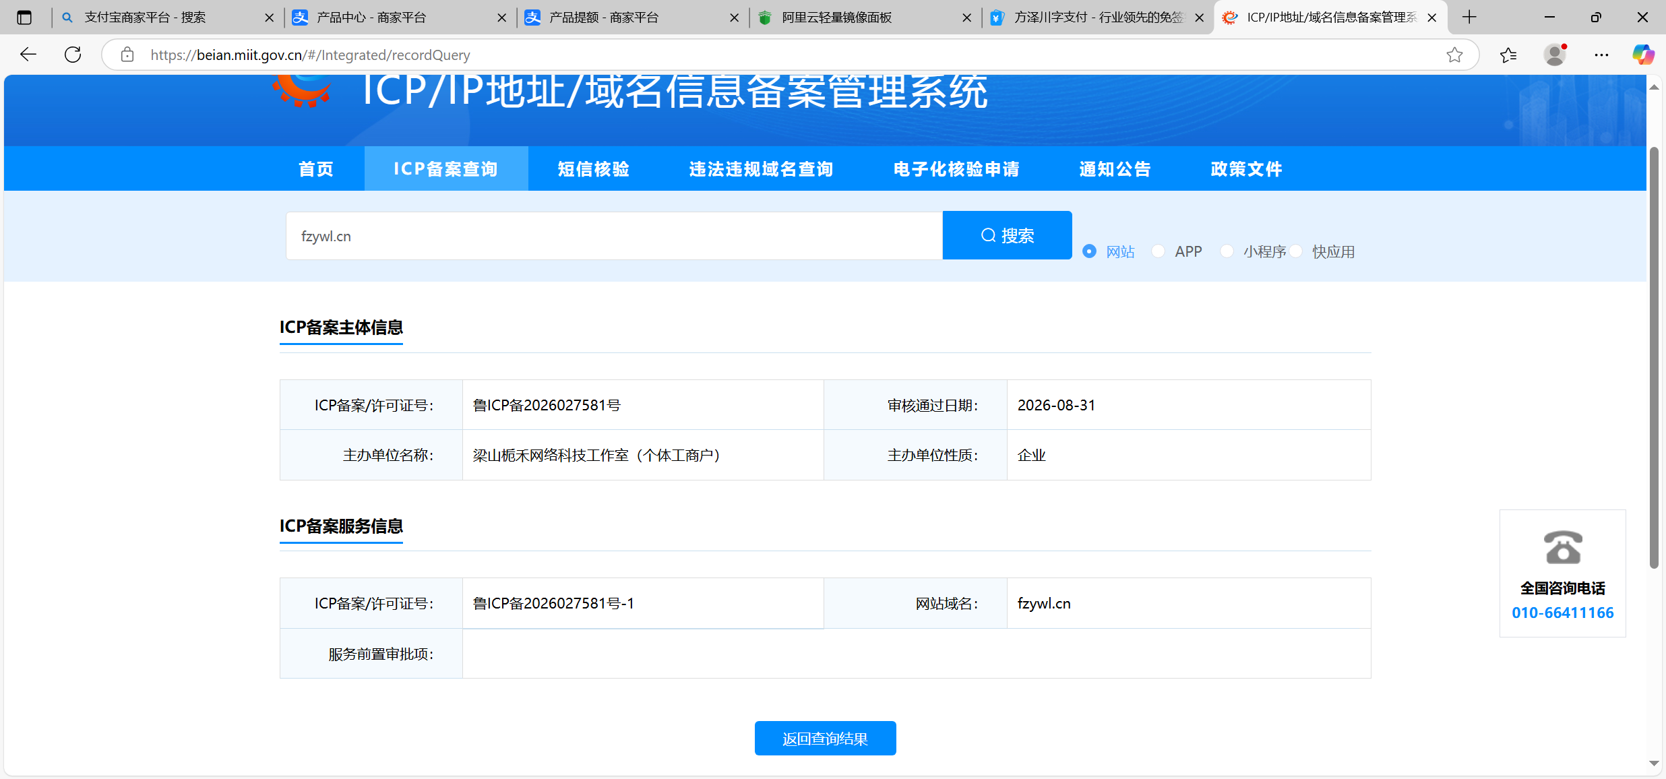1666x779 pixels.
Task: Open the user profile avatar icon
Action: 1555,55
